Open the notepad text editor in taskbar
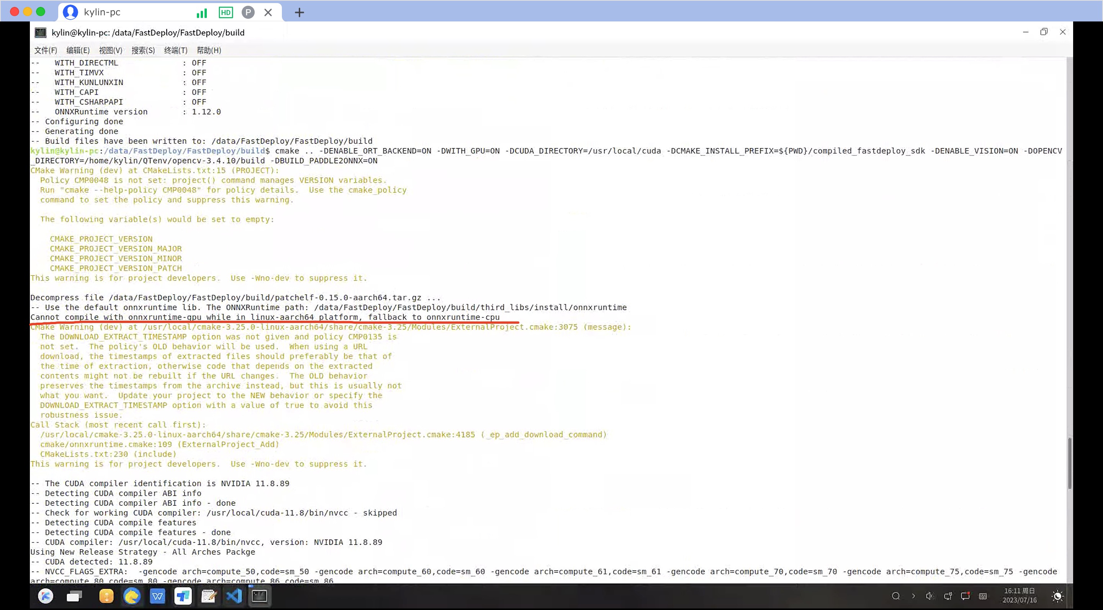The image size is (1103, 610). (209, 596)
